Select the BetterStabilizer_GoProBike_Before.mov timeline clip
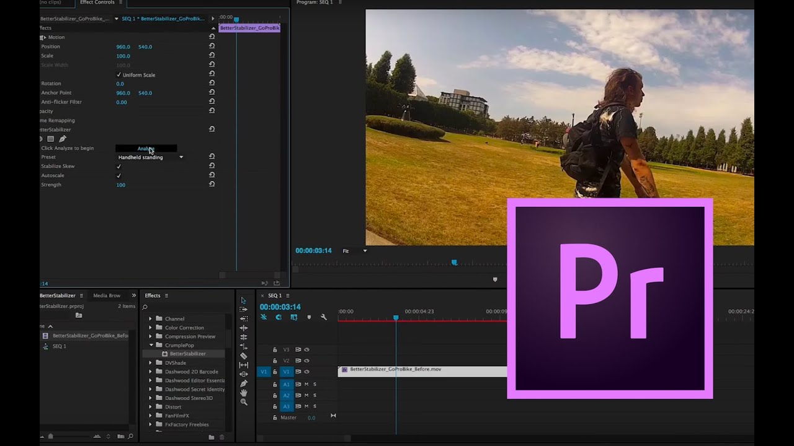The width and height of the screenshot is (794, 446). pyautogui.click(x=422, y=371)
